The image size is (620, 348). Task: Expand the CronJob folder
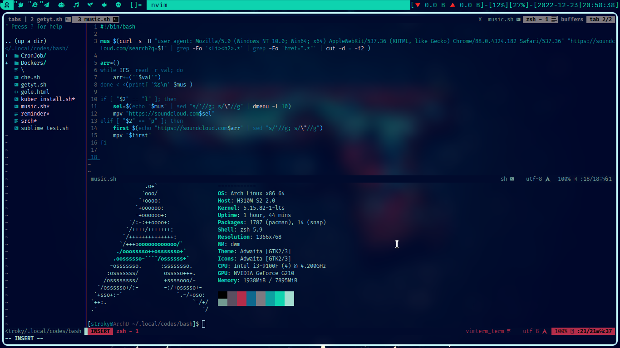[33, 56]
